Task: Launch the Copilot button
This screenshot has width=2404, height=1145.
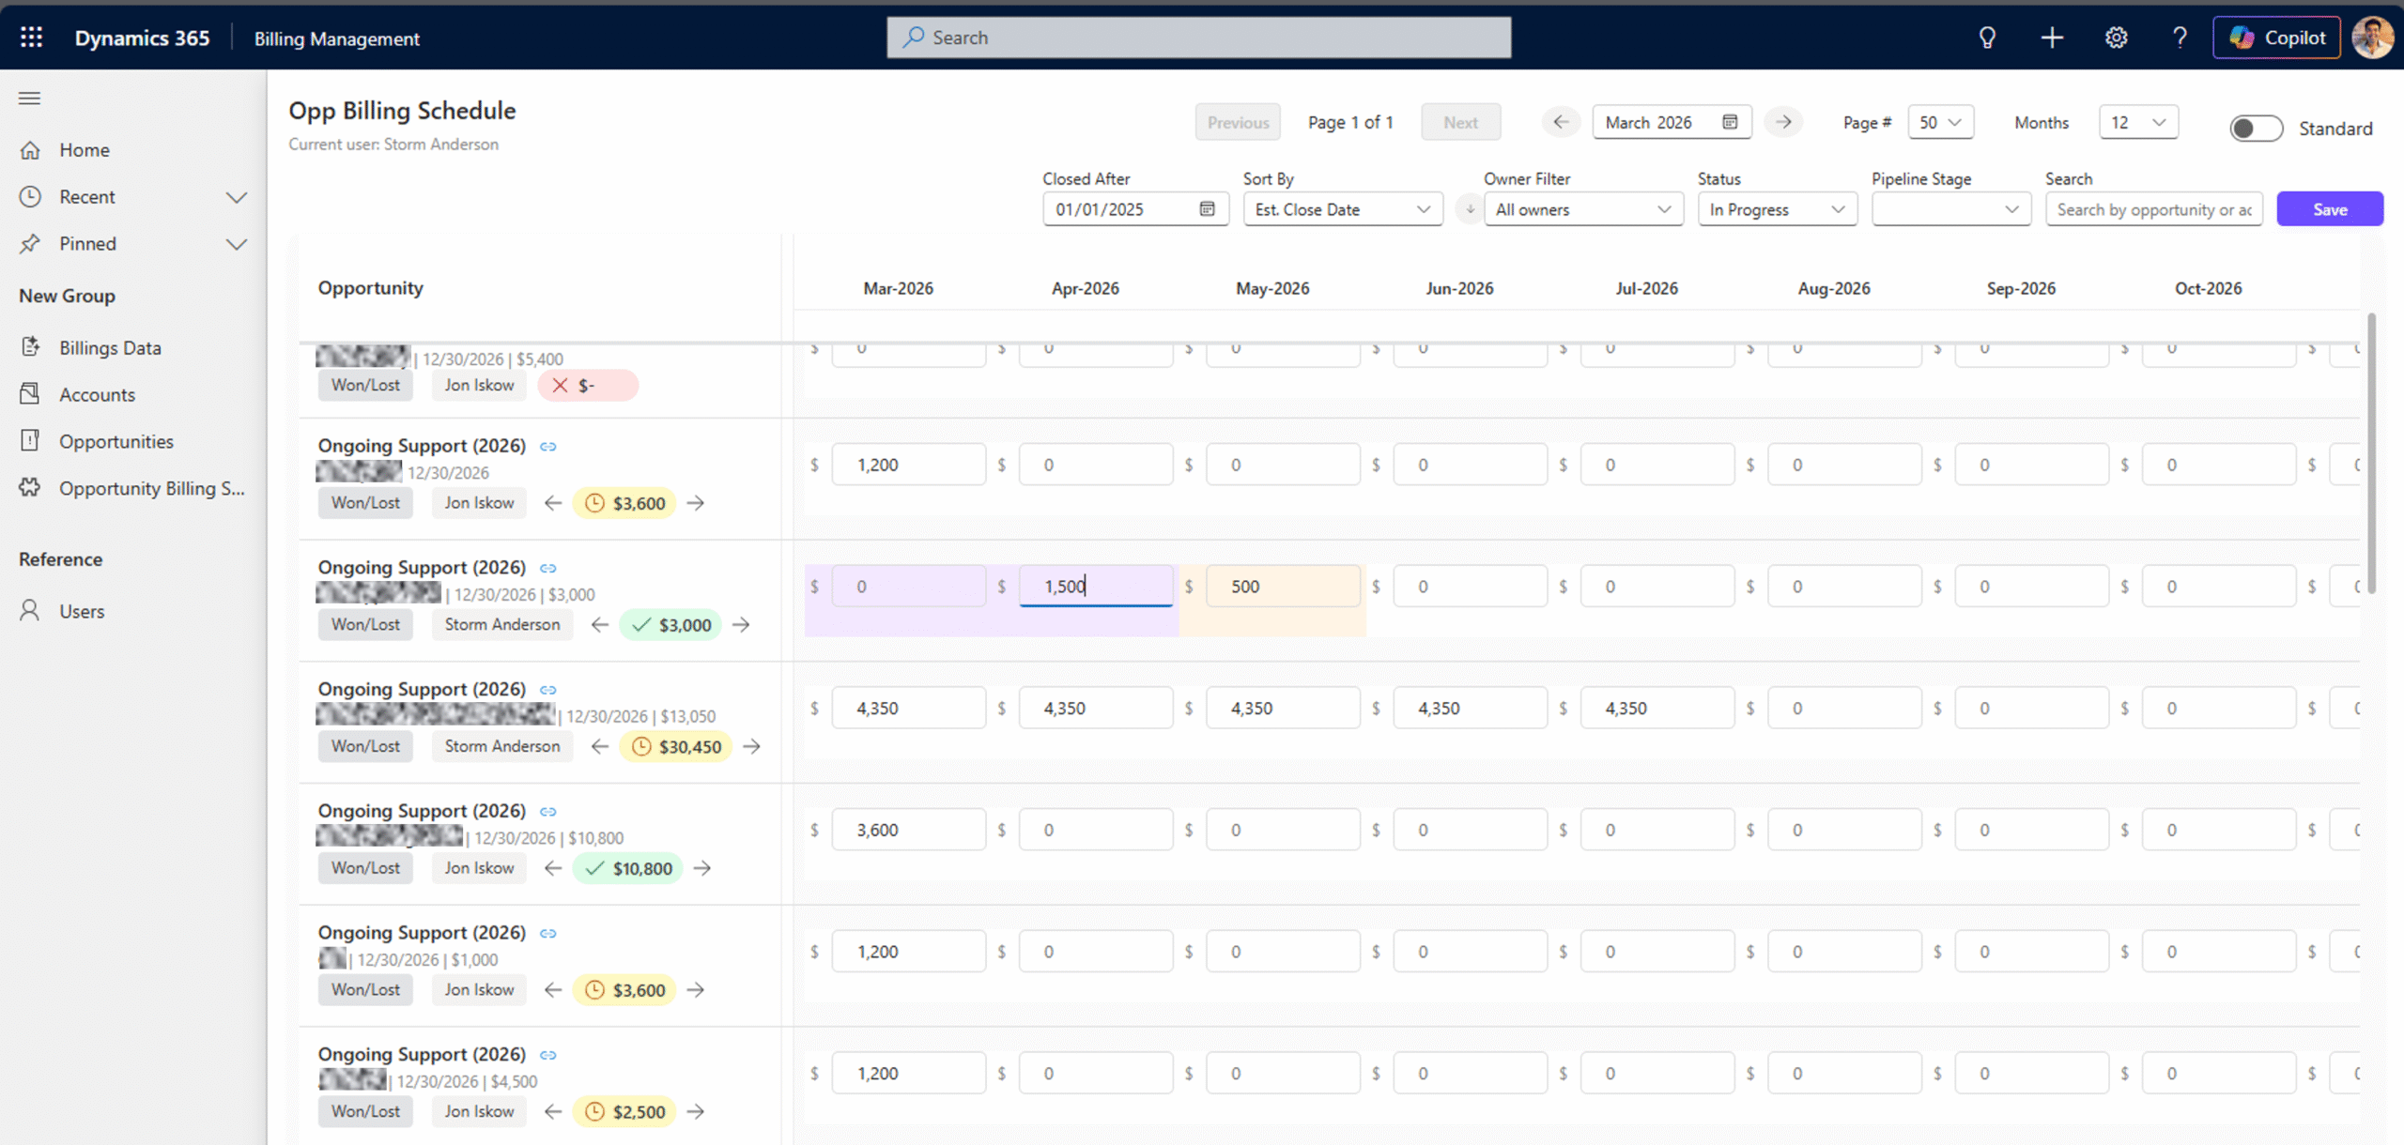Action: [2276, 38]
